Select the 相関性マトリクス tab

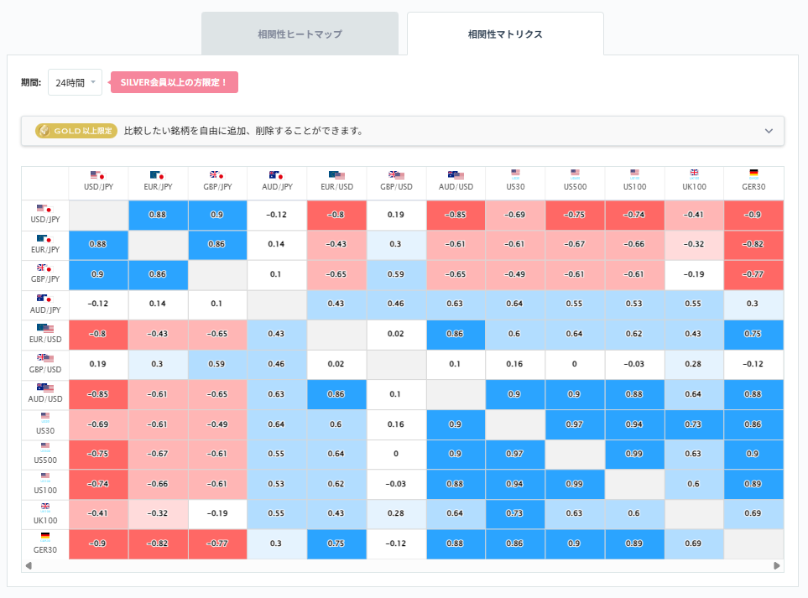pos(505,33)
